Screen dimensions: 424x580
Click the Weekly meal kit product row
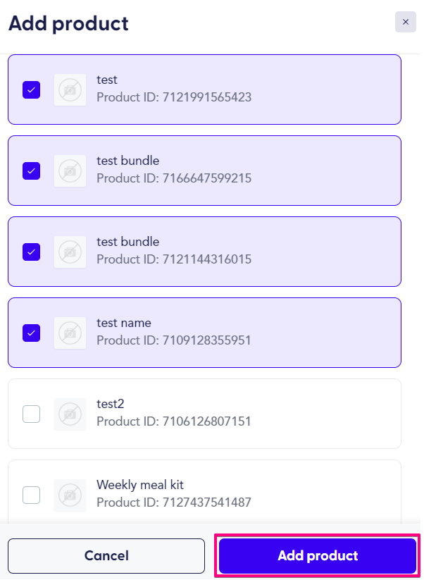[204, 492]
